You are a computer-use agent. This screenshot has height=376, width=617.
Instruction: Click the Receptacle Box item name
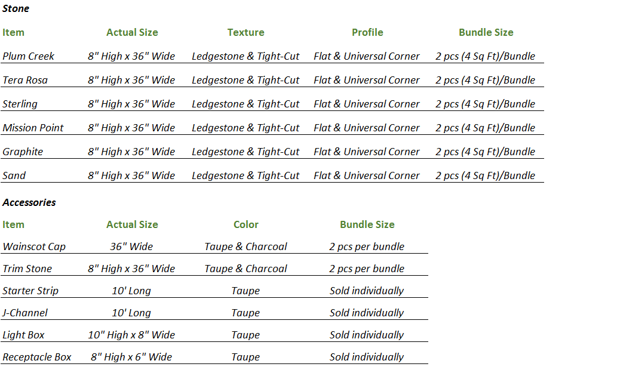[37, 357]
